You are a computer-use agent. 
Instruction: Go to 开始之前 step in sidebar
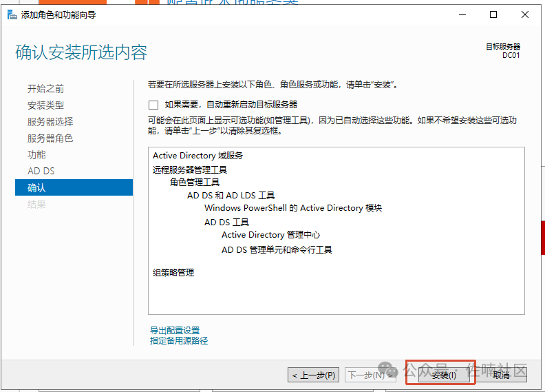pos(46,89)
